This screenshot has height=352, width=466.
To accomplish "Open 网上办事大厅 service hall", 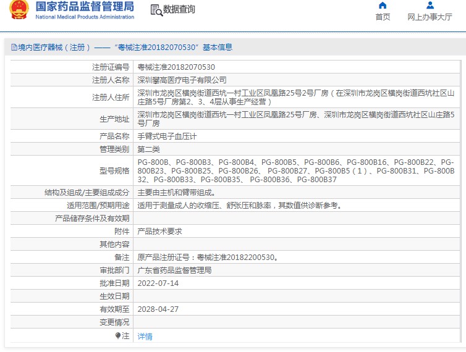I will [x=430, y=17].
